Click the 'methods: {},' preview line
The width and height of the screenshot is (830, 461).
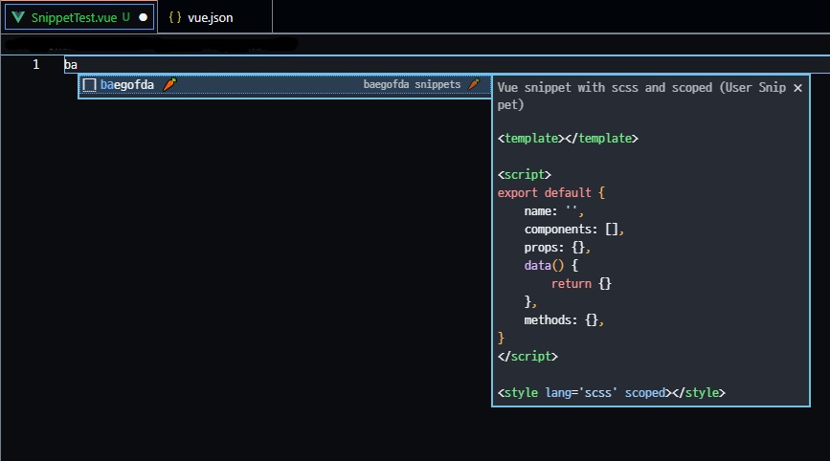(x=564, y=319)
